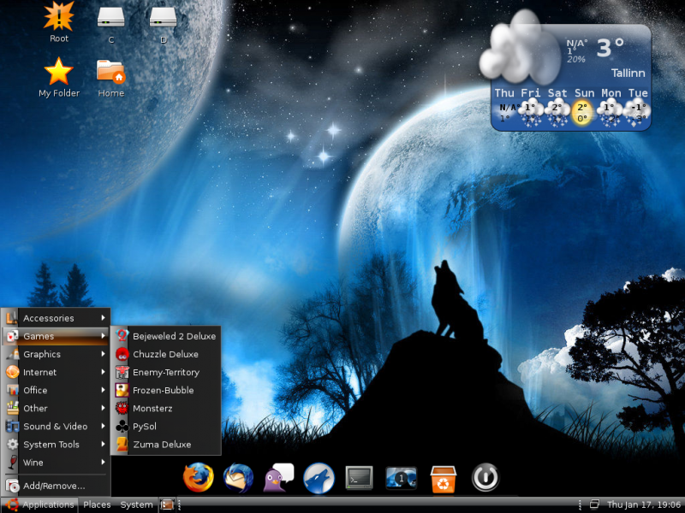Select the highlighted Games menu entry
Viewport: 685px width, 513px height.
click(x=56, y=336)
